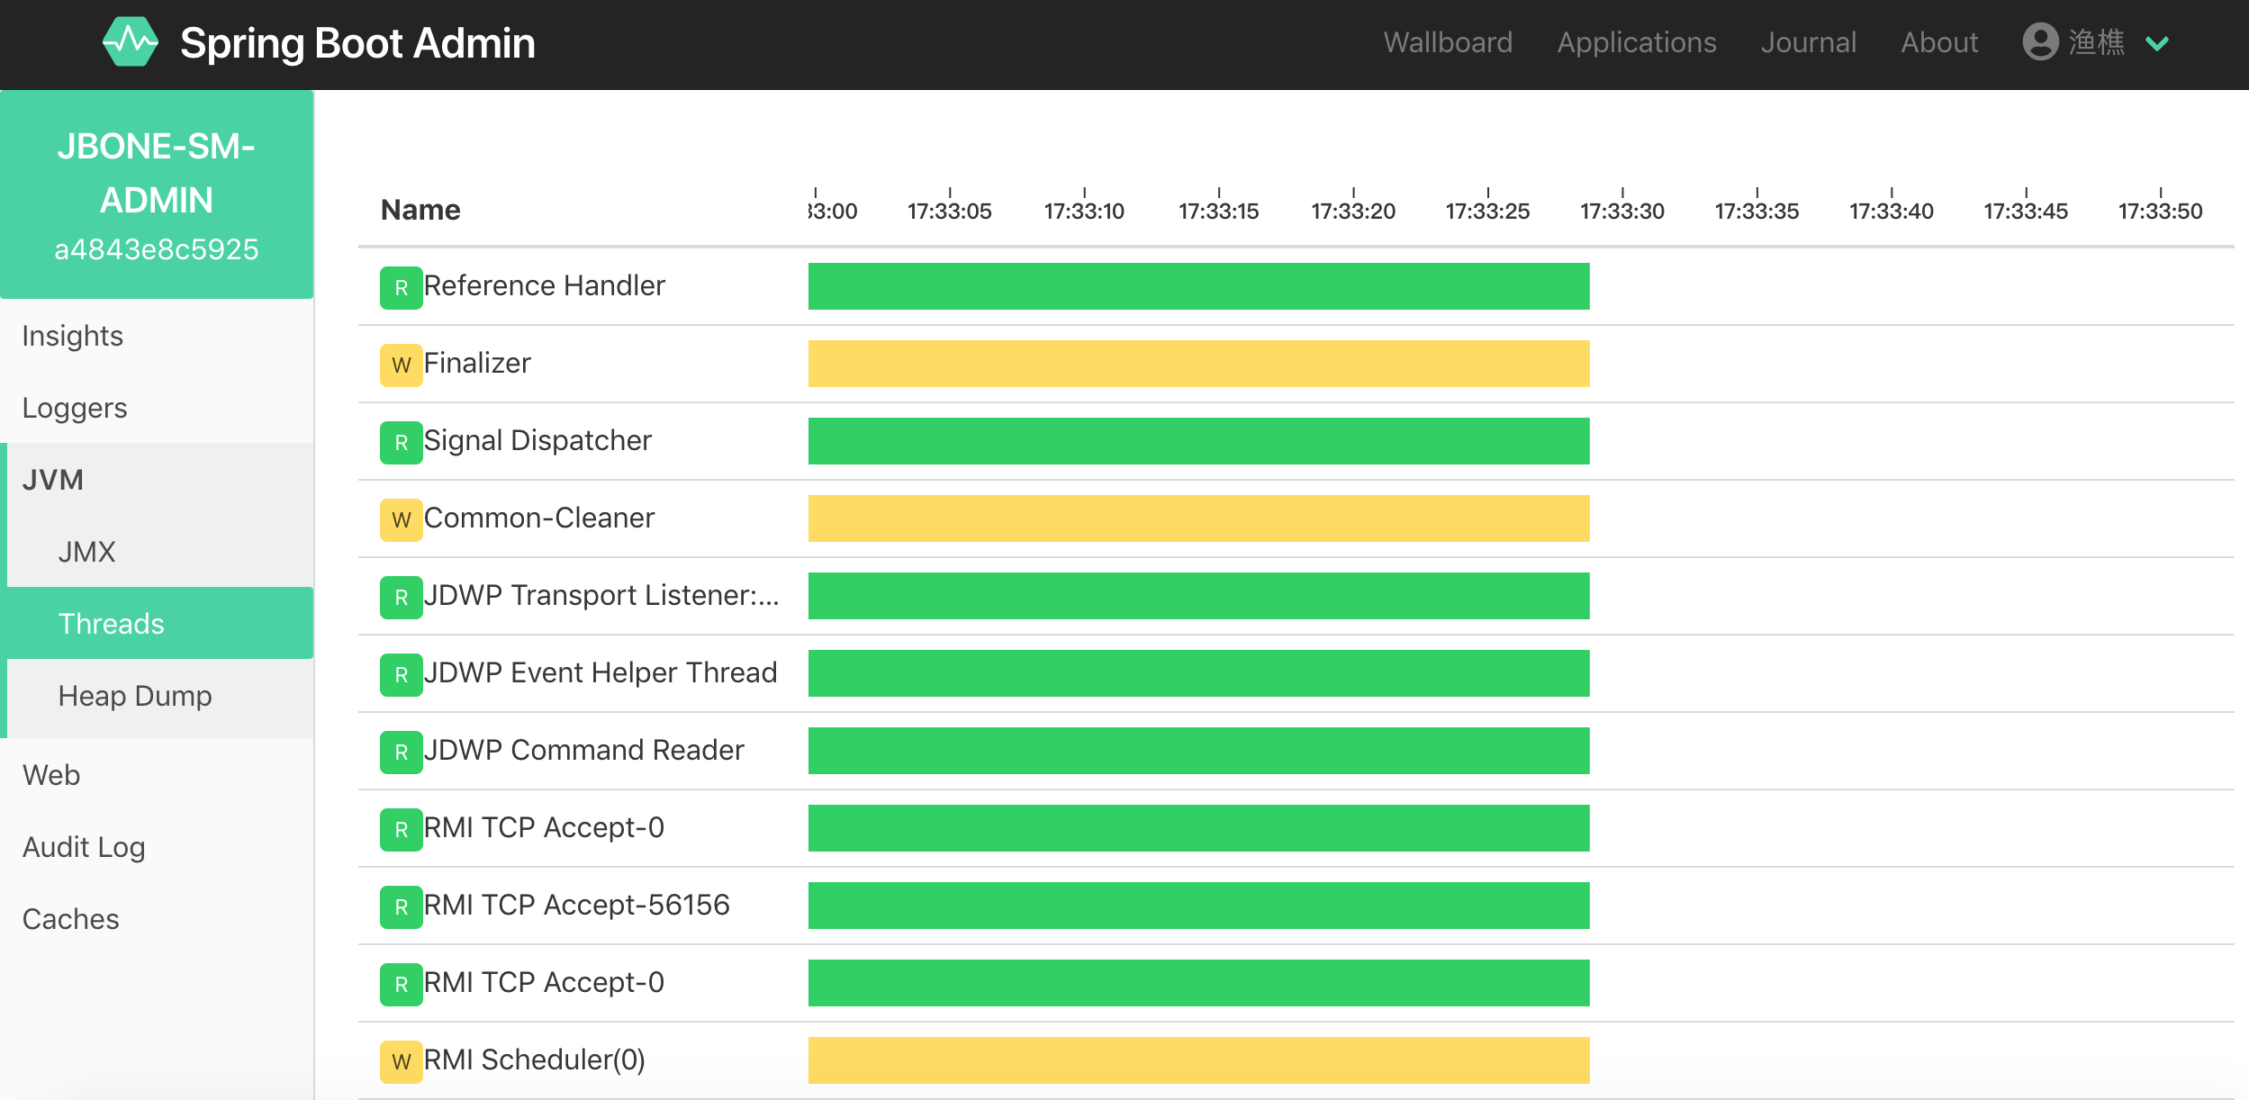Click the R state badge for Reference Handler
This screenshot has height=1100, width=2249.
[401, 287]
